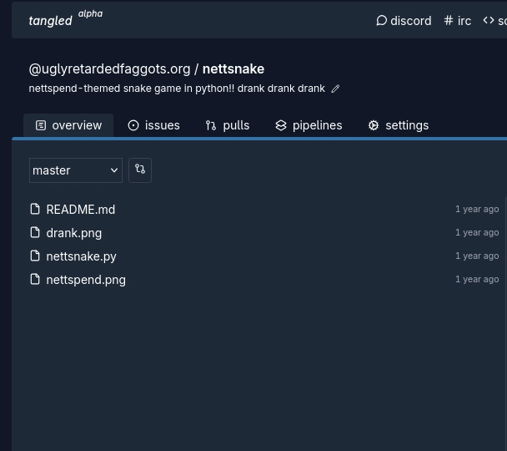Open the README.md file
Viewport: 507px width, 451px height.
pyautogui.click(x=80, y=209)
